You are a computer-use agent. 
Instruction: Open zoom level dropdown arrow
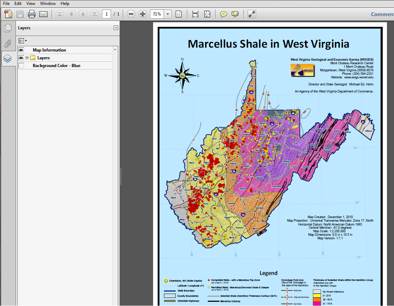(168, 14)
